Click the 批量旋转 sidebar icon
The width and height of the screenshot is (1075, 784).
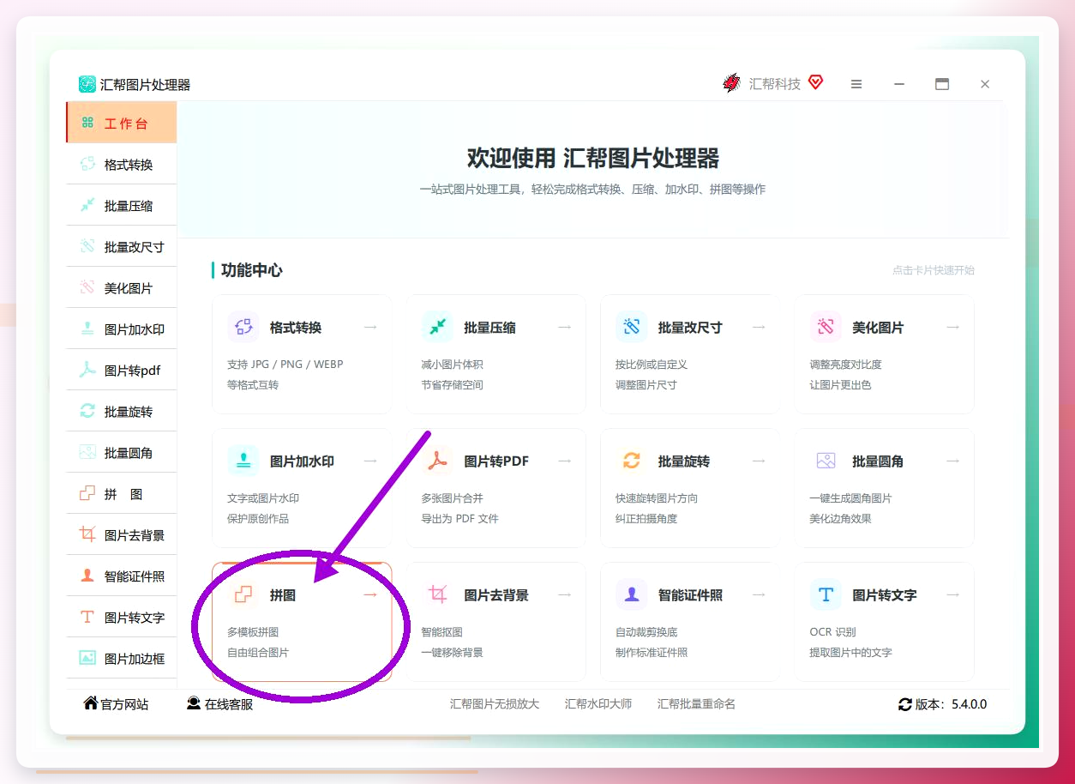(87, 411)
